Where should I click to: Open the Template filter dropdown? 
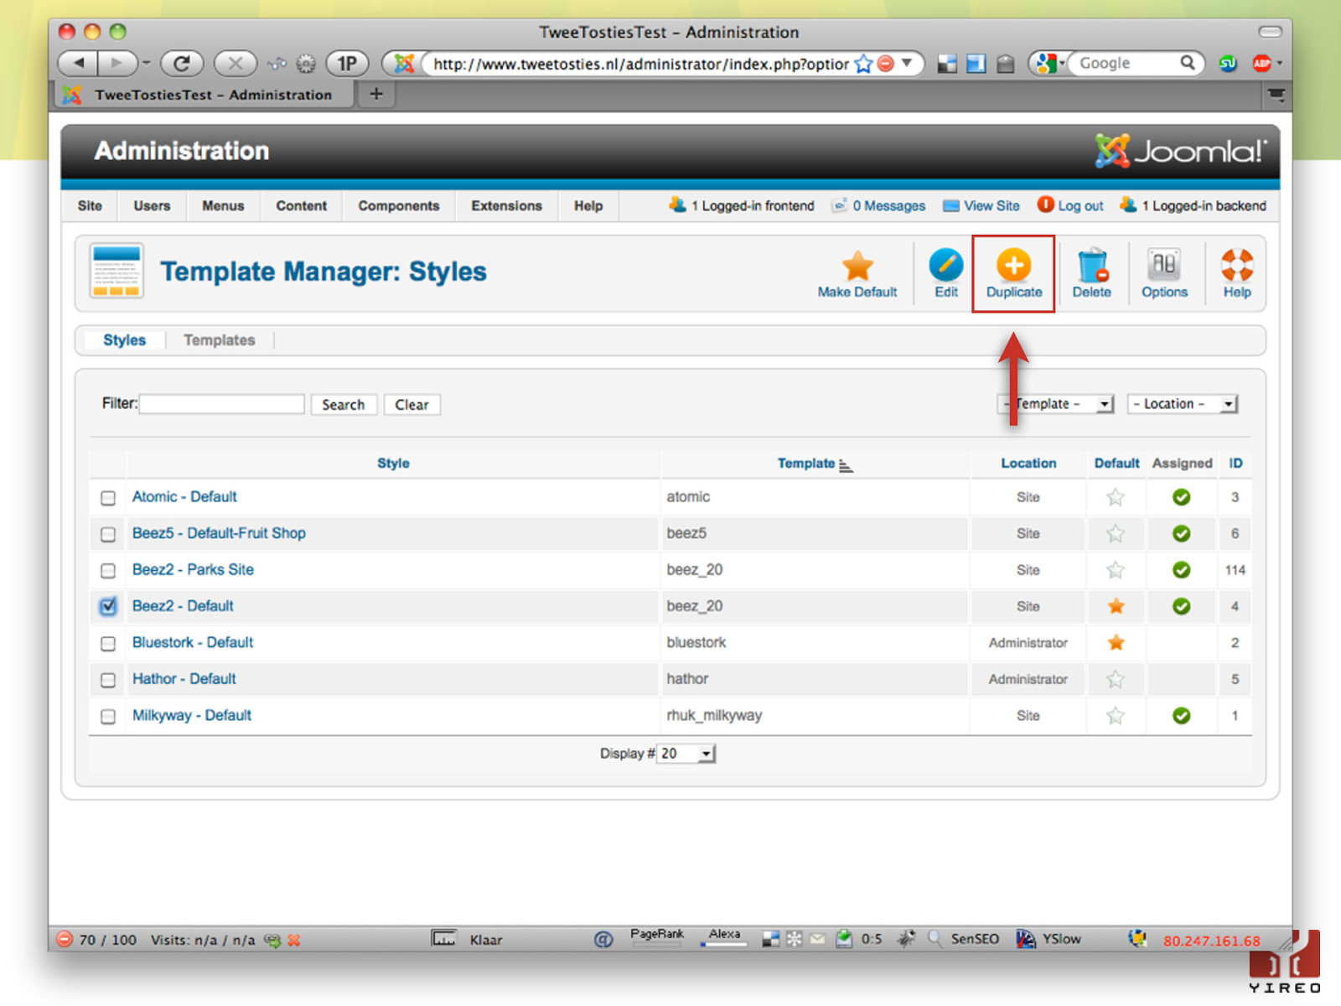point(1055,404)
